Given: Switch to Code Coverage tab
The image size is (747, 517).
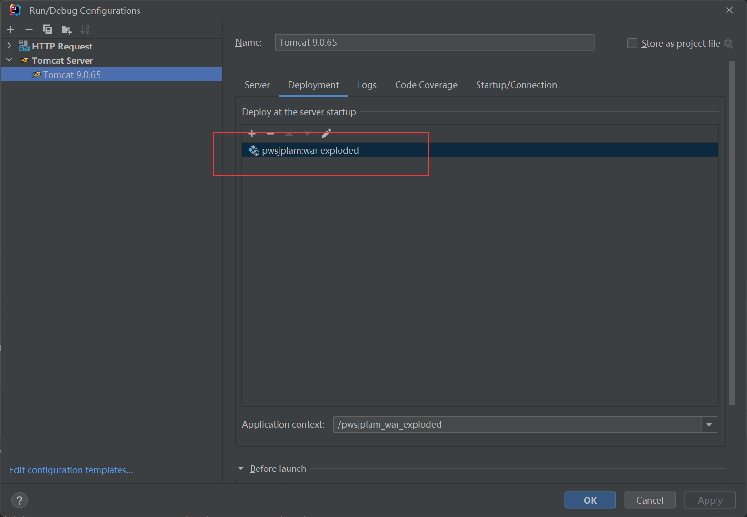Looking at the screenshot, I should [426, 85].
